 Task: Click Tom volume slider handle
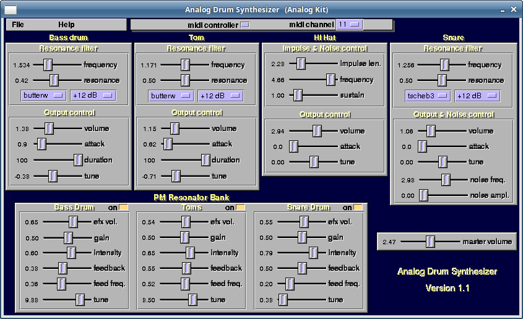[x=175, y=129]
